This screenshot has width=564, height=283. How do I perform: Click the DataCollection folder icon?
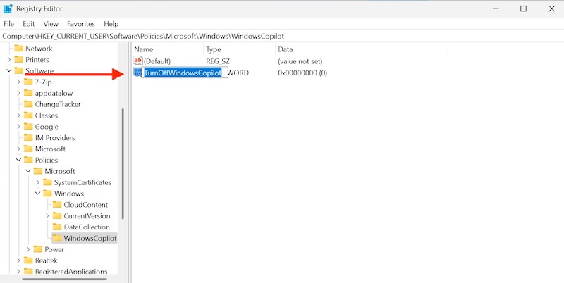point(57,227)
